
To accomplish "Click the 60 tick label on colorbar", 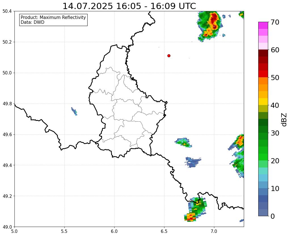I will coord(275,50).
